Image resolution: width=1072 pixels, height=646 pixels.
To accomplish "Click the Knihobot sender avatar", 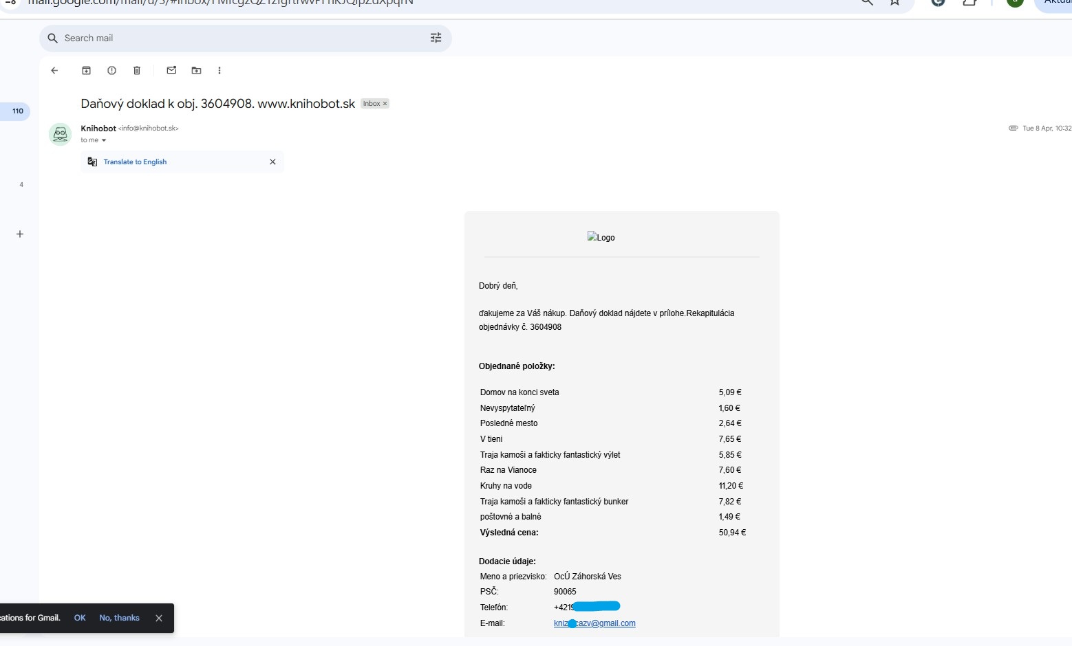I will [x=61, y=134].
